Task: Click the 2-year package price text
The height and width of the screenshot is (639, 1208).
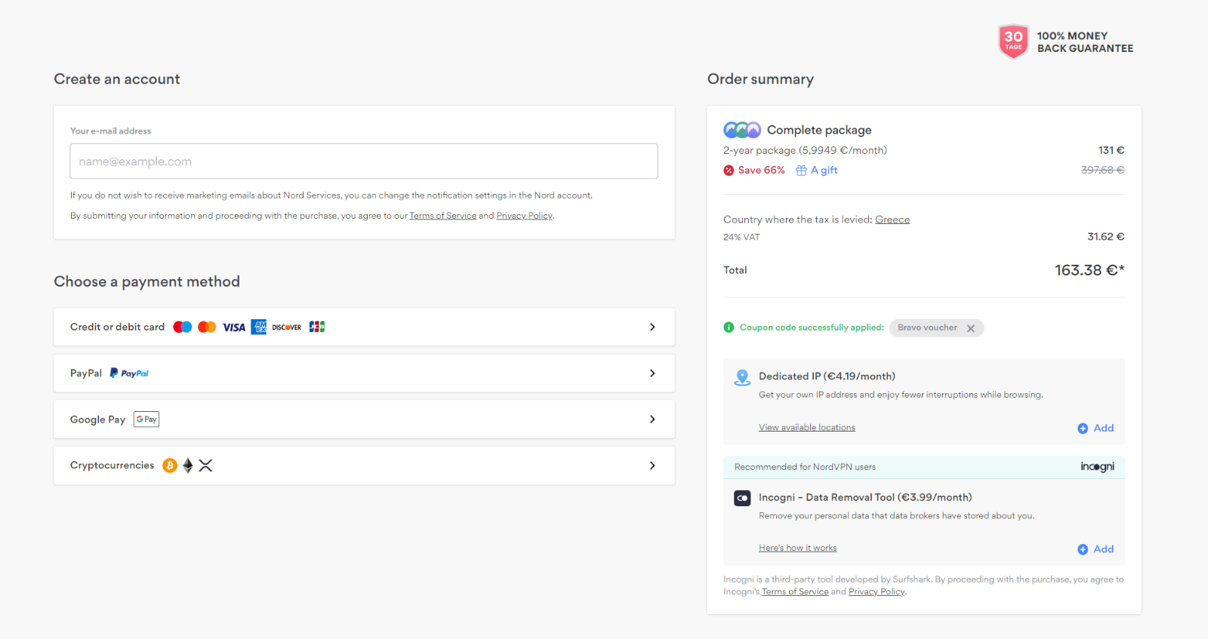Action: (805, 151)
